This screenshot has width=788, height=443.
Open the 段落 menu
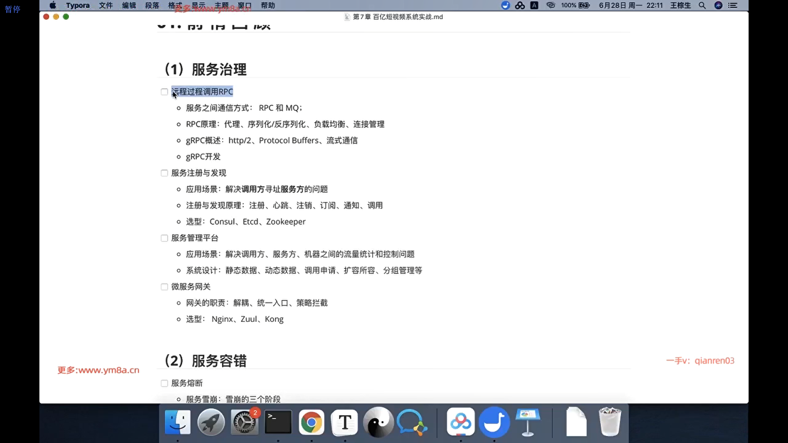tap(152, 5)
